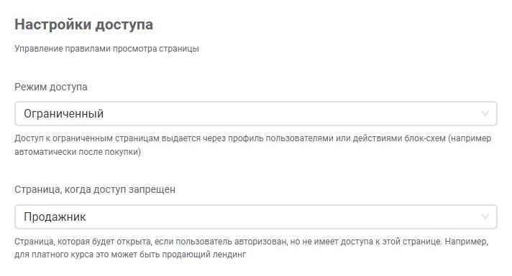Click hint text mentioning продающий лендинг
Image resolution: width=512 pixels, height=276 pixels.
coord(130,254)
